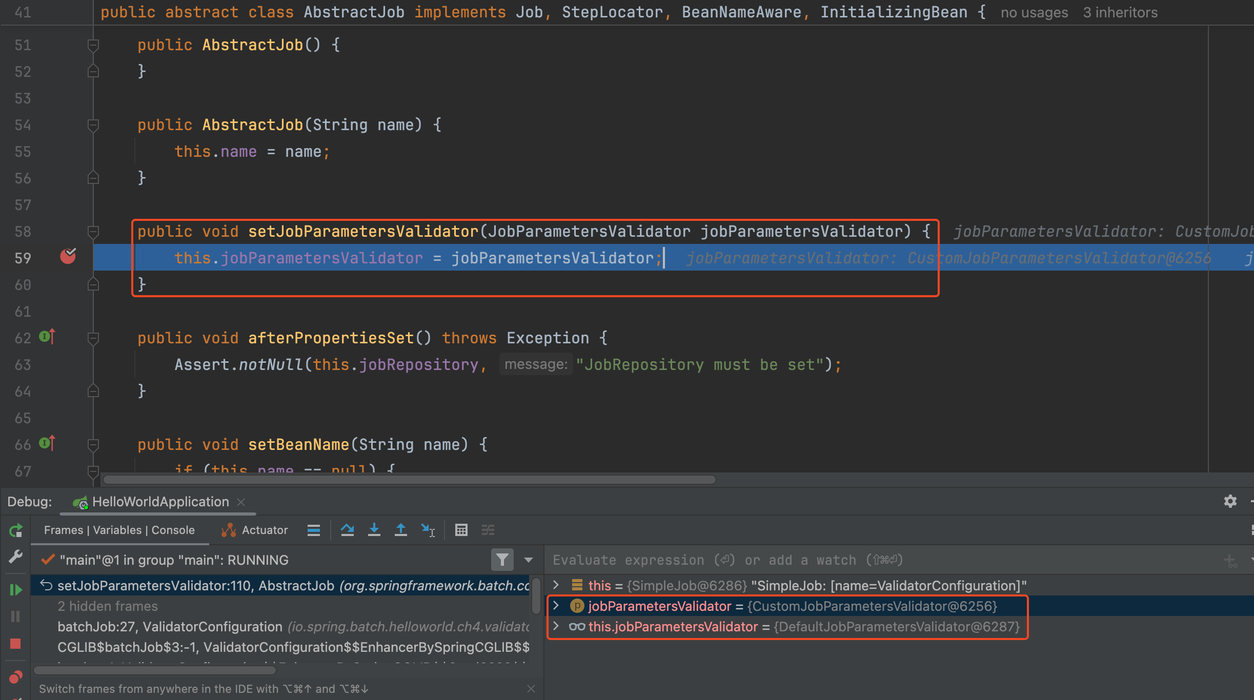Click the Step Out arrow icon
This screenshot has height=700, width=1254.
pos(401,530)
